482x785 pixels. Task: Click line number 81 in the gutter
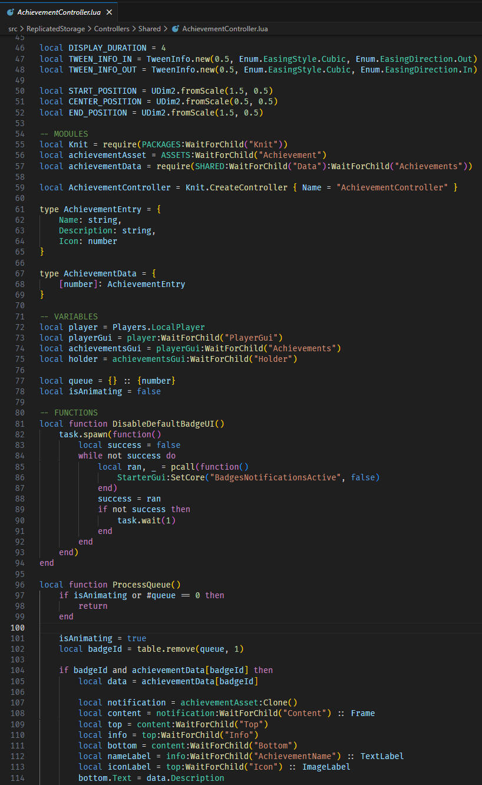(19, 424)
